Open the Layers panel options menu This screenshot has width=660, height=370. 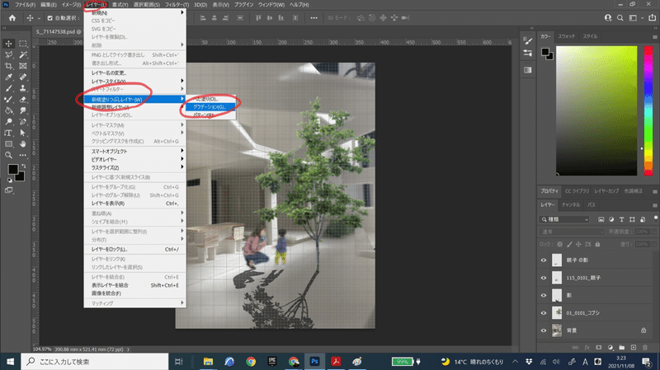point(654,205)
